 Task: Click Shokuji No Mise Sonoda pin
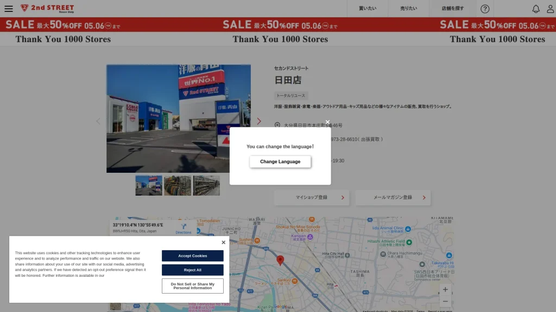pyautogui.click(x=312, y=220)
